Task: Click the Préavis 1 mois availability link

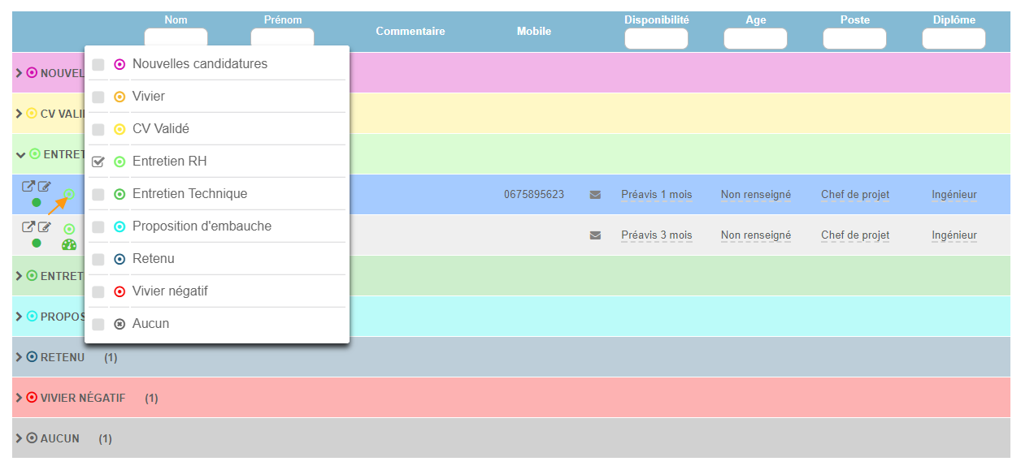Action: click(x=656, y=195)
